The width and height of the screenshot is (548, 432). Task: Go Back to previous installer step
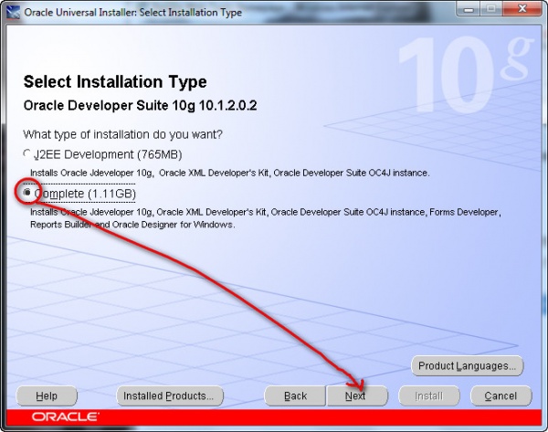[295, 396]
